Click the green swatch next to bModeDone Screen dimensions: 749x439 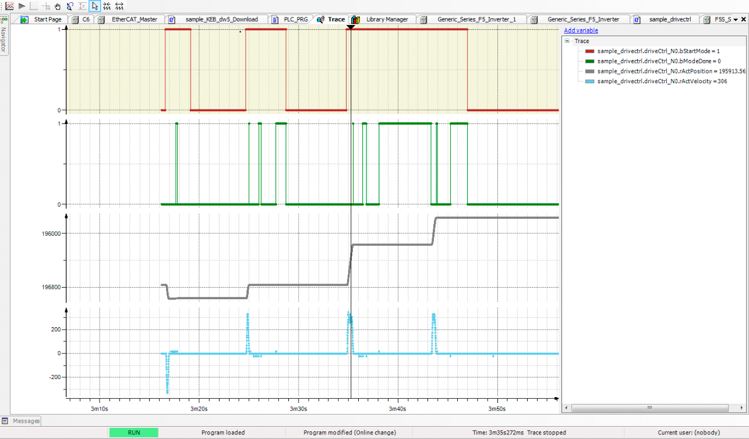[589, 61]
